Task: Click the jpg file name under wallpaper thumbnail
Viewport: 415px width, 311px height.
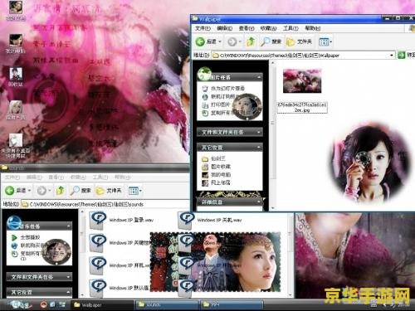Action: click(302, 107)
